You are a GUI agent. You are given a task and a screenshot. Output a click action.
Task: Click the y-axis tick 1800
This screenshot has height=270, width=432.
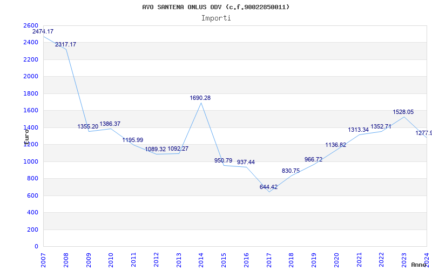pyautogui.click(x=31, y=93)
